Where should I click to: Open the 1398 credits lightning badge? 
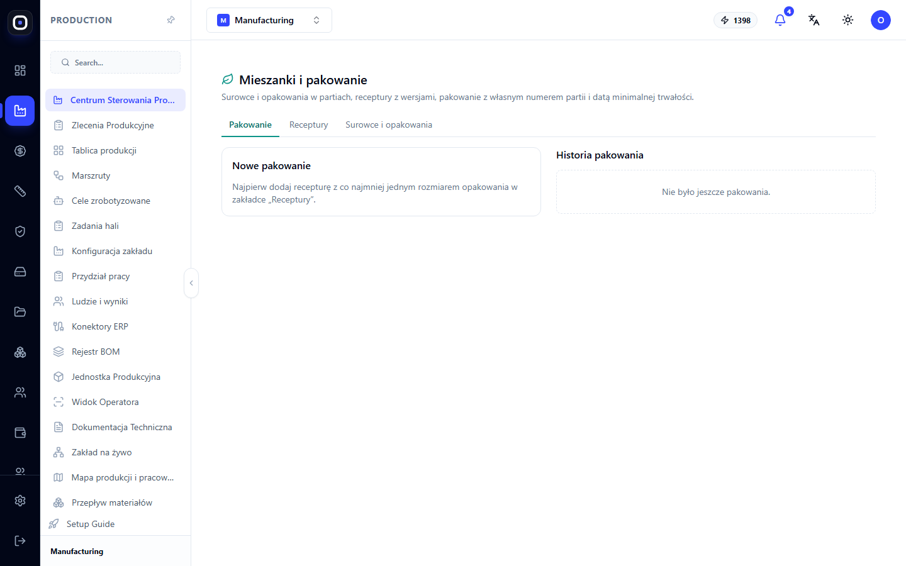[735, 20]
